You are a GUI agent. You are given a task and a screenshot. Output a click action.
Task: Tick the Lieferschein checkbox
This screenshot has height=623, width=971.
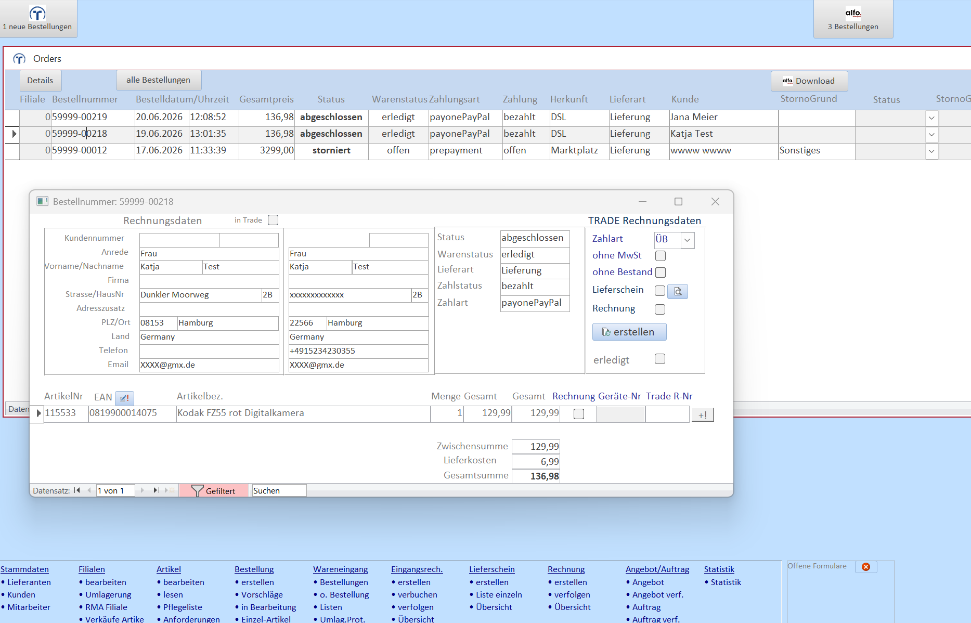[x=660, y=291]
